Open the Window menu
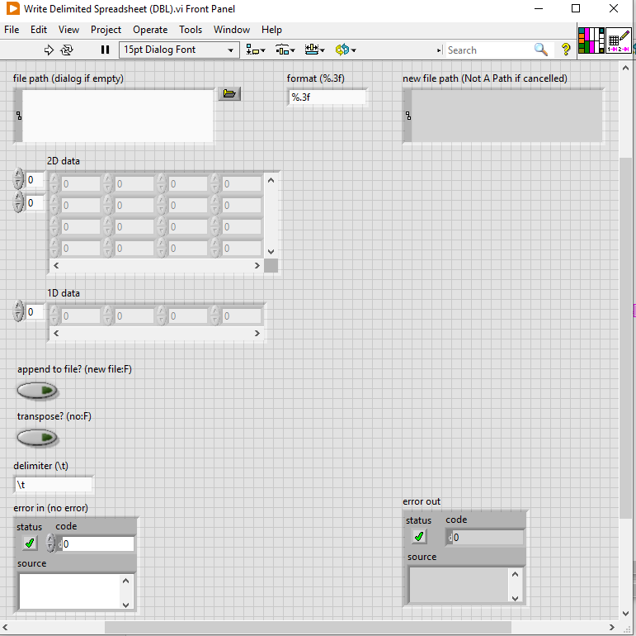 [232, 30]
